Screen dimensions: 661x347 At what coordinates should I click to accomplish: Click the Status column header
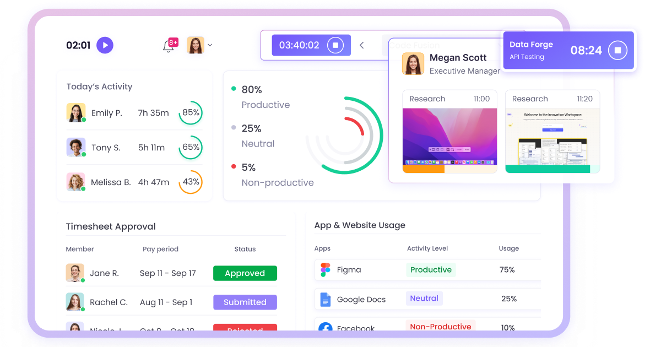(245, 249)
